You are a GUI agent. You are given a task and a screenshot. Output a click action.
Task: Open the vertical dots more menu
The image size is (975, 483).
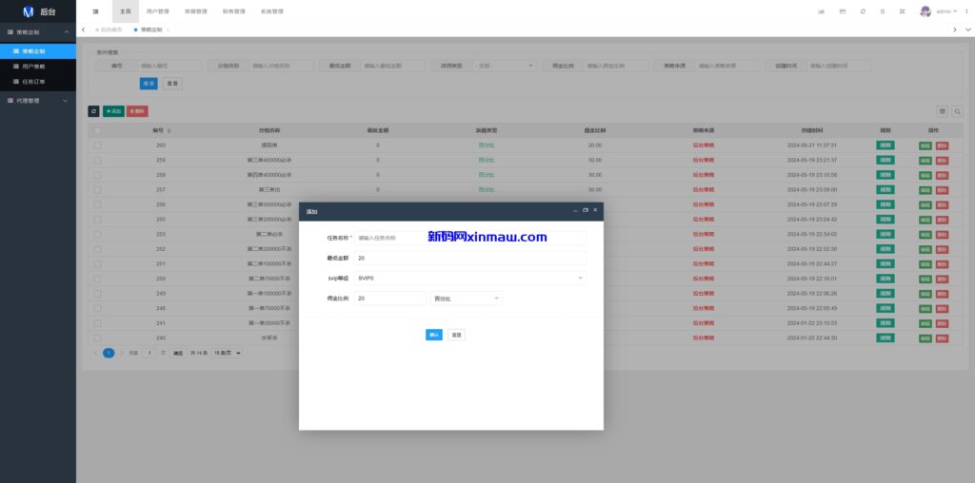[x=966, y=11]
